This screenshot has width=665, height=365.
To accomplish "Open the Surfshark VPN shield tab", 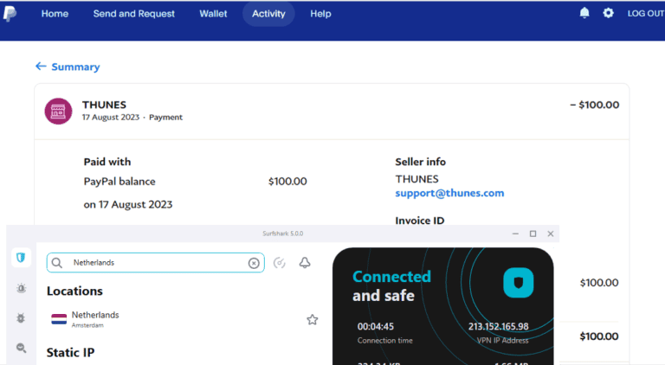I will click(x=21, y=258).
